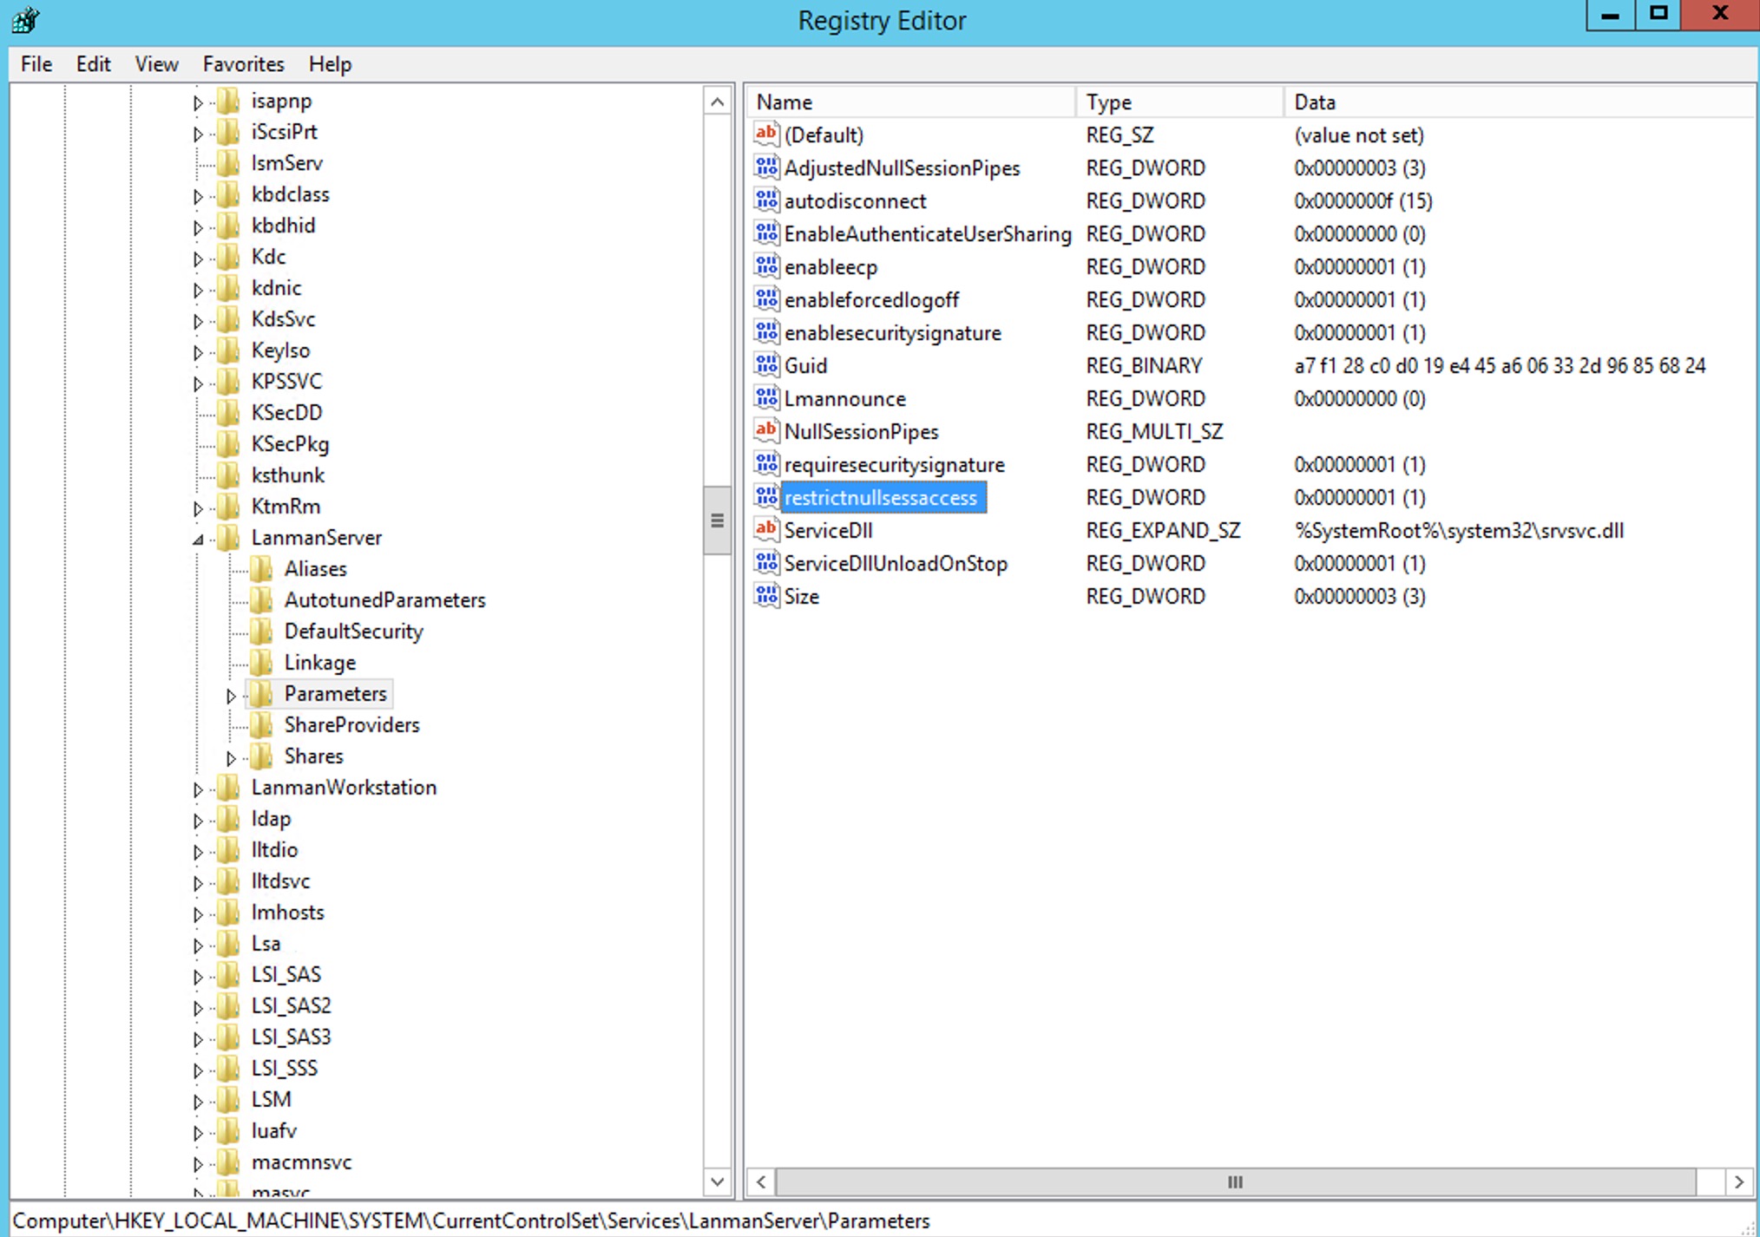Select the macmnsvc key
1760x1237 pixels.
(x=301, y=1162)
